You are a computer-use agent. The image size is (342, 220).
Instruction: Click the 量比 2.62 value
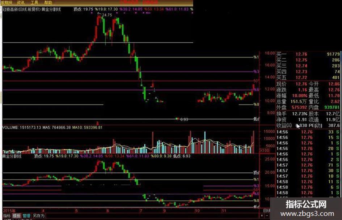(335, 102)
